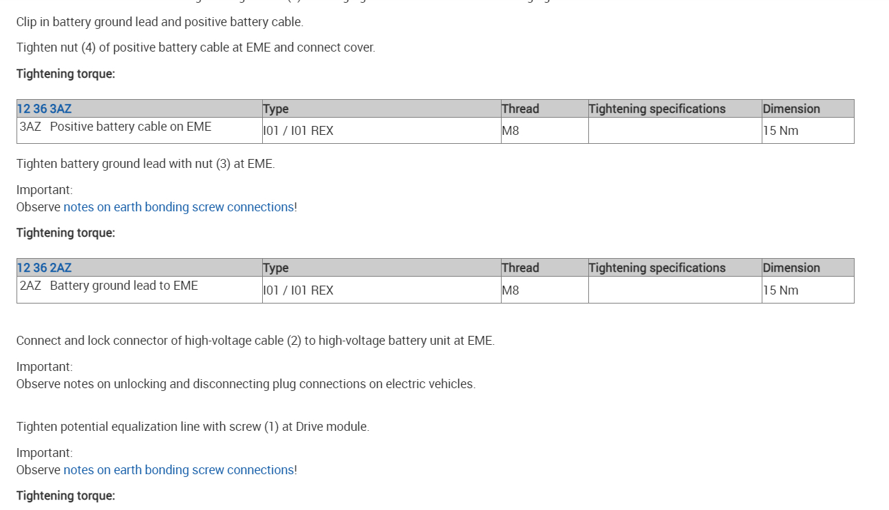
Task: Click the M8 thread cell in 3AZ row
Action: (511, 131)
